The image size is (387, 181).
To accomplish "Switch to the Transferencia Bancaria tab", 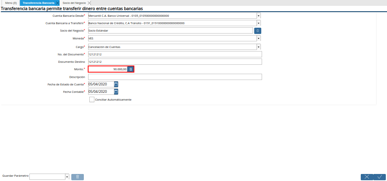I will [38, 3].
